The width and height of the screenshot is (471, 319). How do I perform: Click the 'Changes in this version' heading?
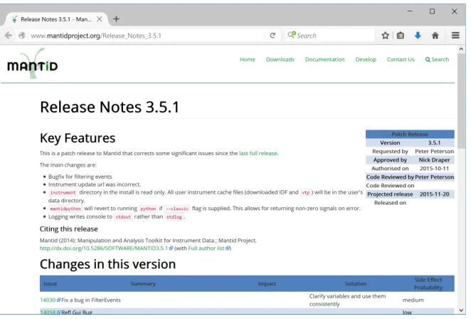[107, 264]
